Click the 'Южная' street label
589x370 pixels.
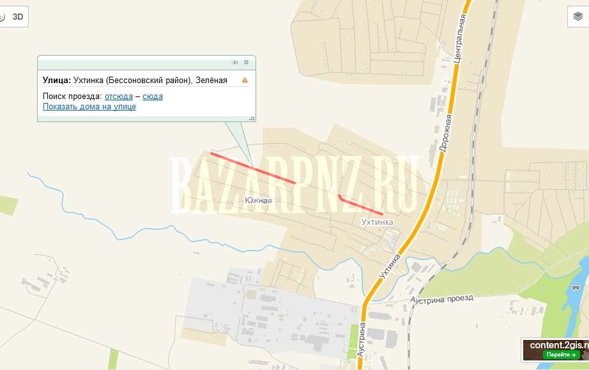coord(258,201)
